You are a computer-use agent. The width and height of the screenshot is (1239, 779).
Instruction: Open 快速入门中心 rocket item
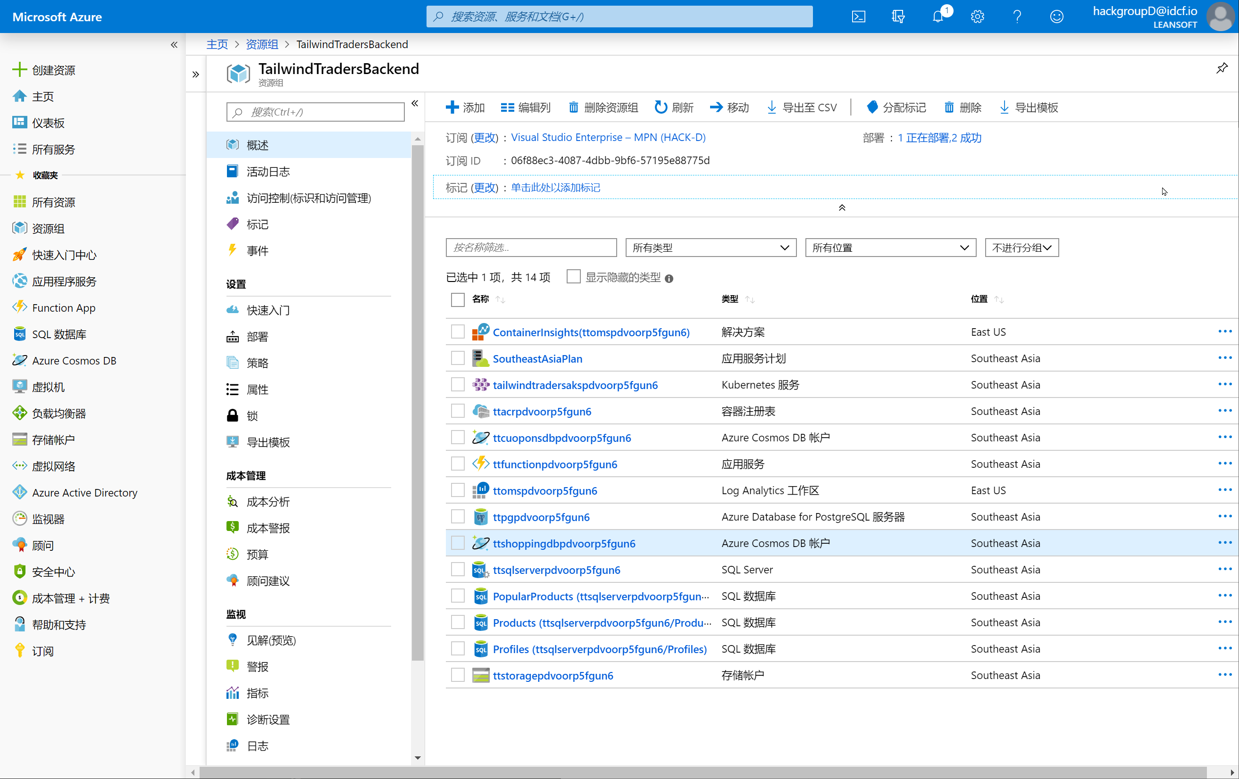[64, 255]
